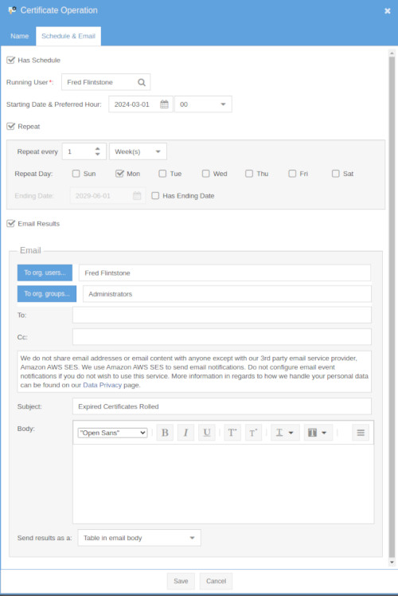The width and height of the screenshot is (398, 596).
Task: Open the background highlight color tool
Action: point(318,433)
